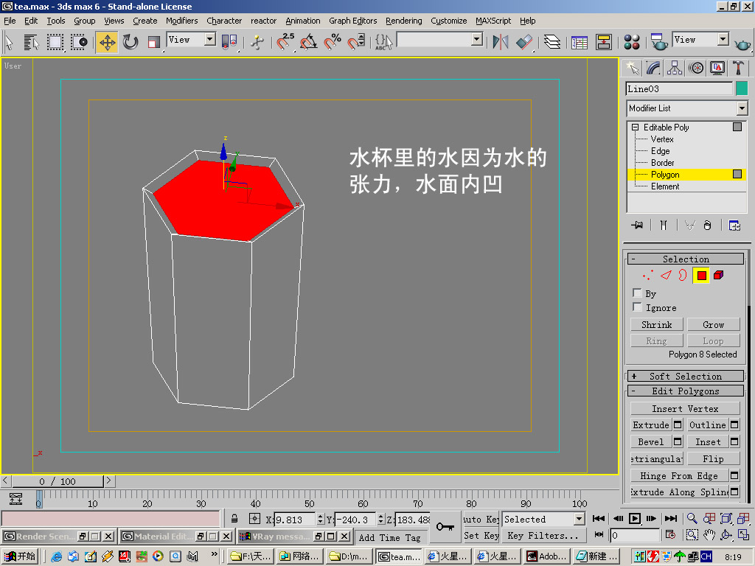The image size is (755, 566).
Task: Choose the Rectangular Selection Region tool
Action: pyautogui.click(x=55, y=42)
